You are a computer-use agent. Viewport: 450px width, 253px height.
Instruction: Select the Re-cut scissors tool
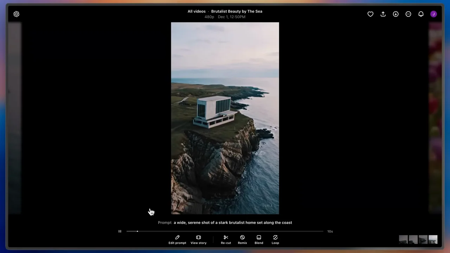(x=226, y=240)
